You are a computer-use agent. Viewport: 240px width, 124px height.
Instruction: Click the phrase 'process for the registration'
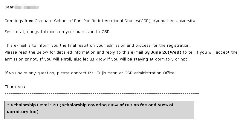[x=163, y=46]
